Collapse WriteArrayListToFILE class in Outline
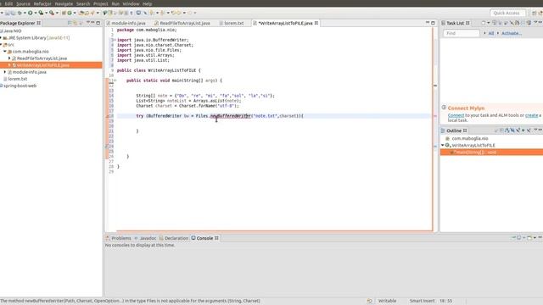543x305 pixels. click(443, 145)
